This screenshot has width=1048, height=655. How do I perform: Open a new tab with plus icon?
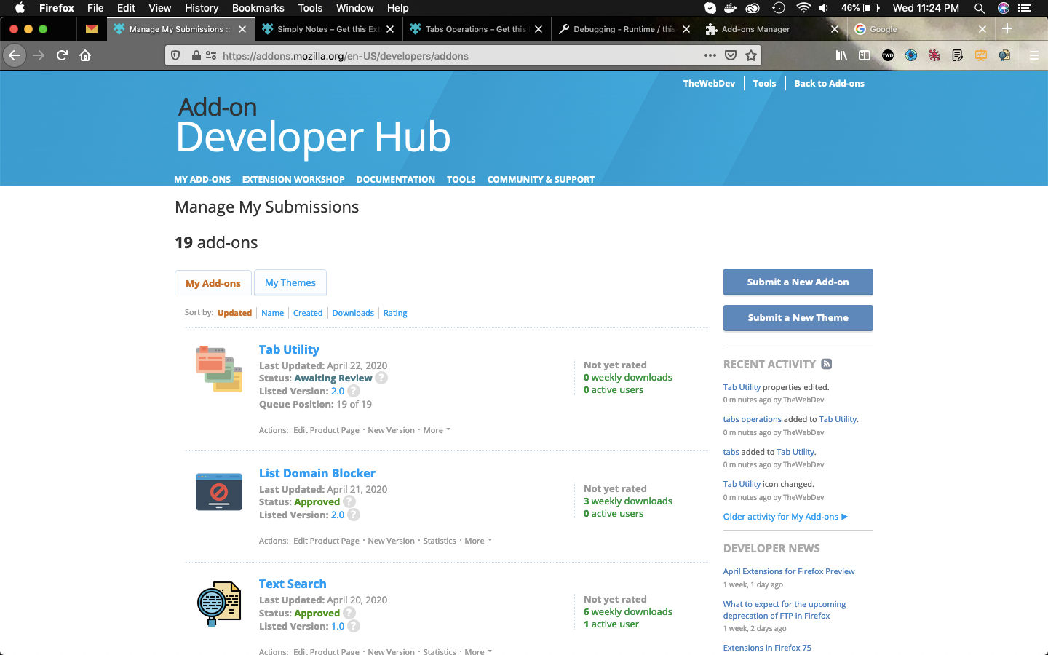pyautogui.click(x=1007, y=29)
